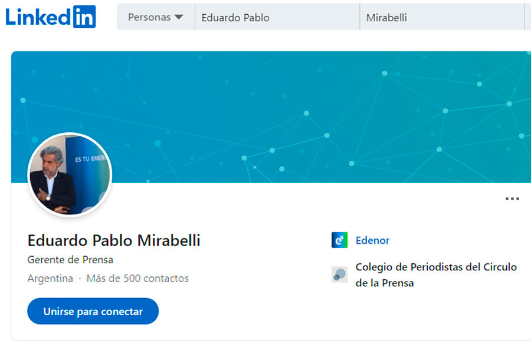Click the Colegio de Periodistas logo icon
The image size is (531, 343).
[x=339, y=274]
